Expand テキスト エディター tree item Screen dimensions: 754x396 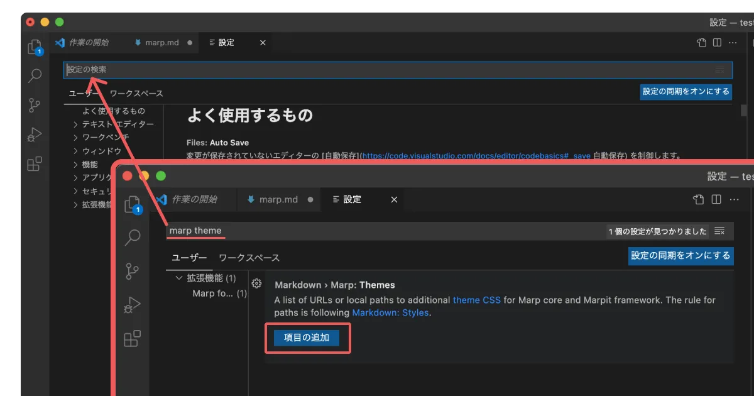(x=114, y=124)
